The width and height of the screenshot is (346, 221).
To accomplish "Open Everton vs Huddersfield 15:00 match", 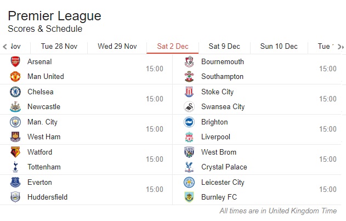I will pyautogui.click(x=86, y=190).
